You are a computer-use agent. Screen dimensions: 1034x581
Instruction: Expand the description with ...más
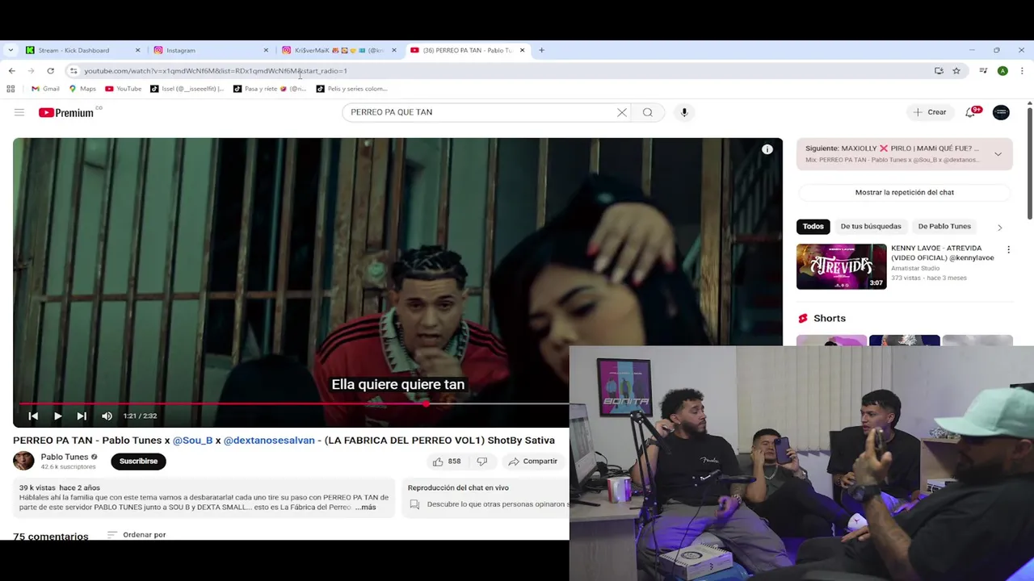coord(366,507)
